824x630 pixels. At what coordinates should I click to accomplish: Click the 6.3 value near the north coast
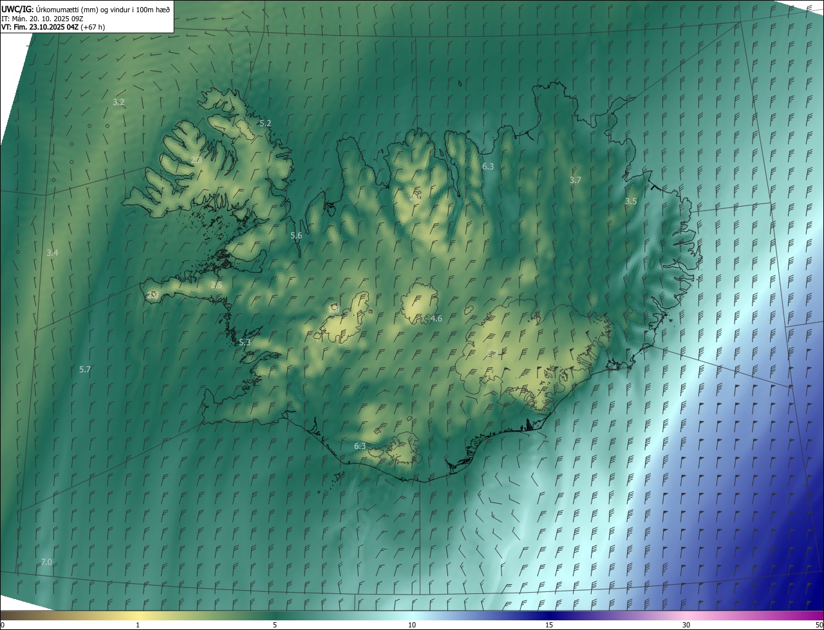488,167
